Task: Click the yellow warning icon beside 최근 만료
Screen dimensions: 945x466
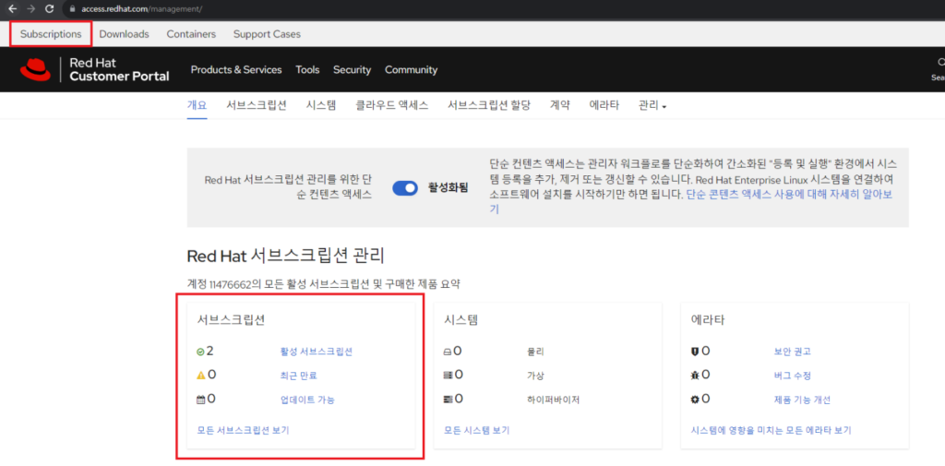Action: tap(201, 376)
